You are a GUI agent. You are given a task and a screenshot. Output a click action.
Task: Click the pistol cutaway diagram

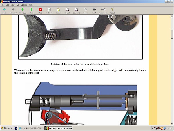click(81, 103)
